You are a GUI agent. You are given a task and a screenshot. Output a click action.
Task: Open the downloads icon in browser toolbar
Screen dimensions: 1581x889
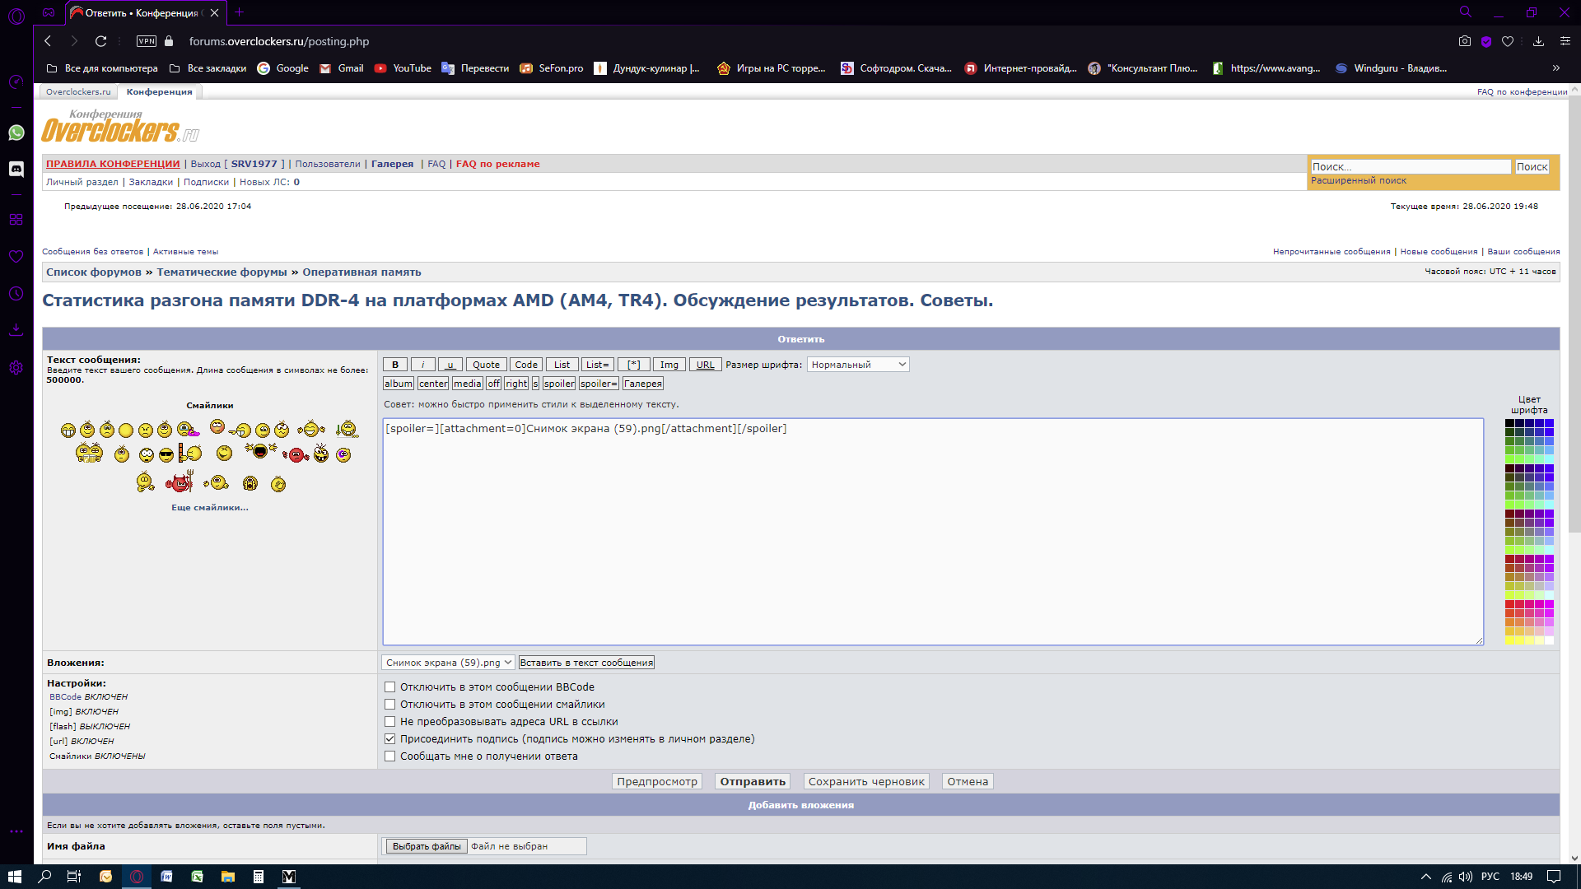[x=1537, y=41]
